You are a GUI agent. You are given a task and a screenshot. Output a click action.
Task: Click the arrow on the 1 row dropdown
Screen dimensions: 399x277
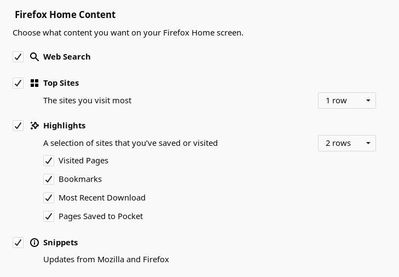click(x=368, y=101)
